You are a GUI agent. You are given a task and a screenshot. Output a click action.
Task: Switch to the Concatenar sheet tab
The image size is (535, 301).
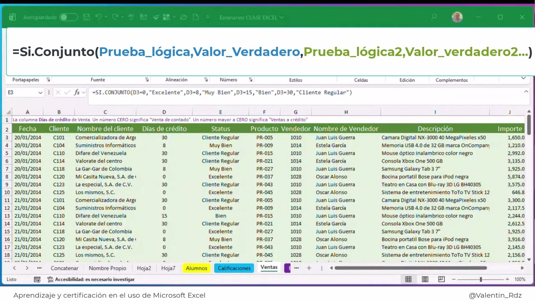[x=64, y=268]
